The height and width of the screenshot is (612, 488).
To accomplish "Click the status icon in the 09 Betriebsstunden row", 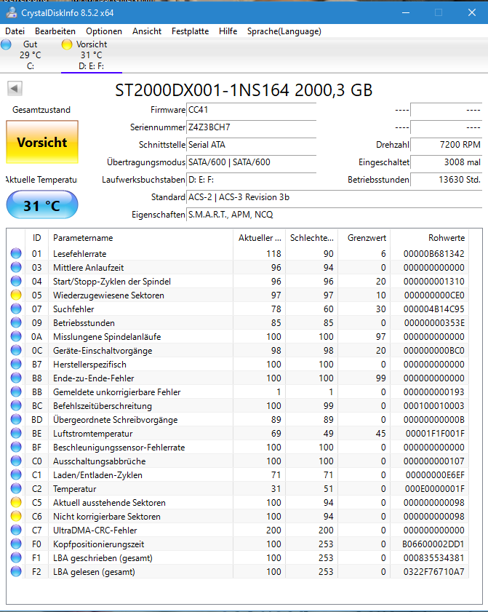I will 16,323.
